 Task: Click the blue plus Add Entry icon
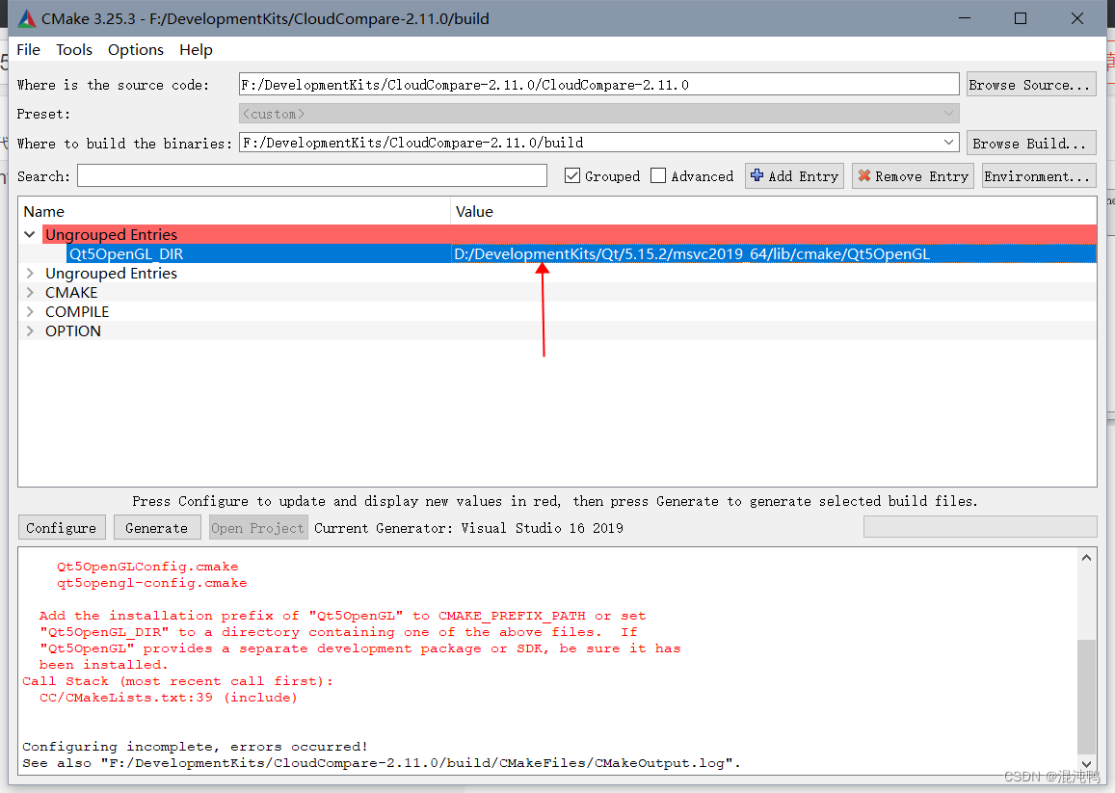(x=757, y=175)
